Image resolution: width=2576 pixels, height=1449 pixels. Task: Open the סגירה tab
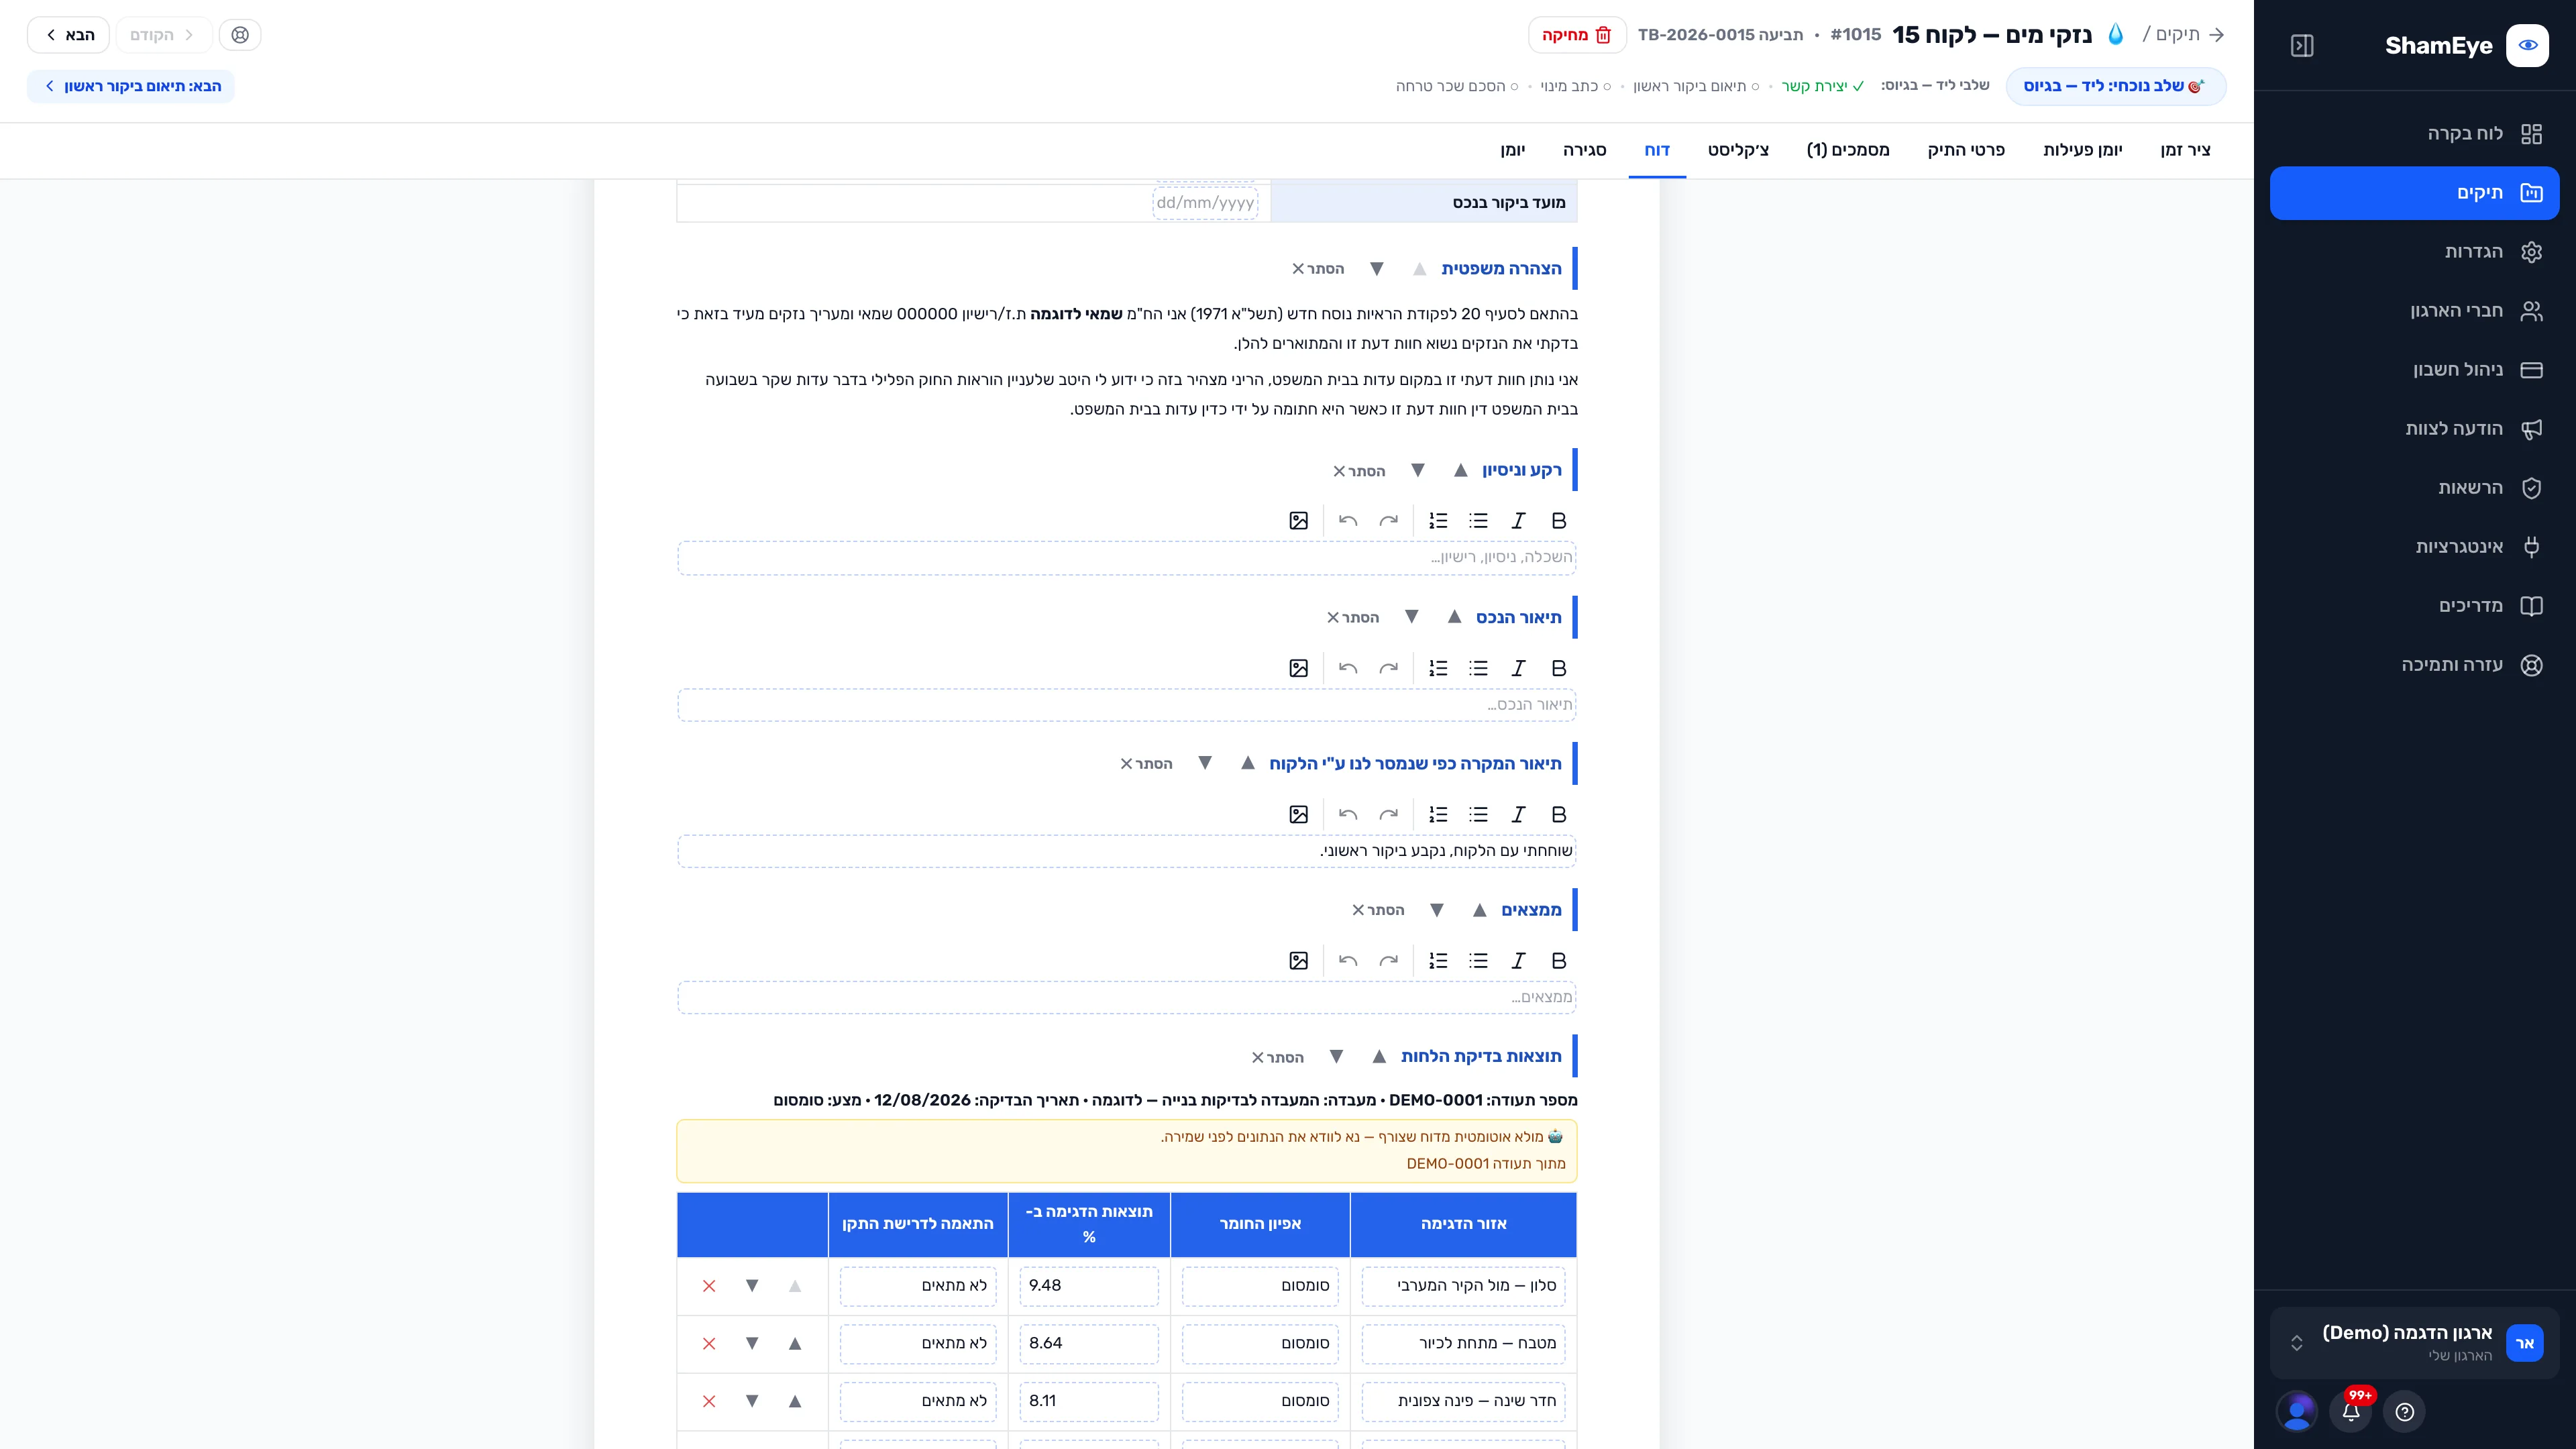click(x=1584, y=150)
